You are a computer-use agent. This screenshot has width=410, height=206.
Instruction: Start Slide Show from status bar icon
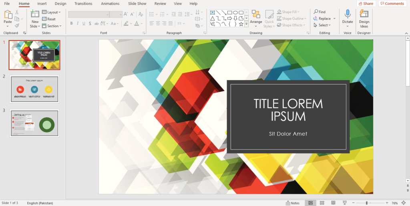345,203
